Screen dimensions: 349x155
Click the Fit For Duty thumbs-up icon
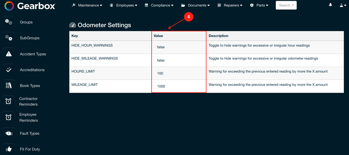pyautogui.click(x=9, y=149)
